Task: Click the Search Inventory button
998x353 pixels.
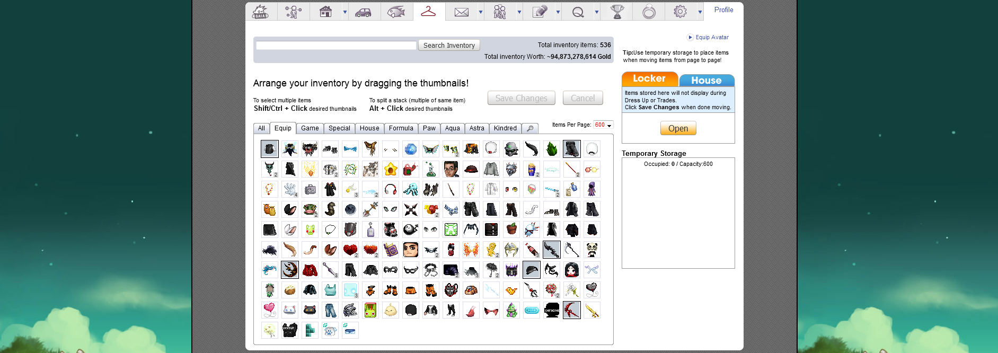Action: coord(449,46)
